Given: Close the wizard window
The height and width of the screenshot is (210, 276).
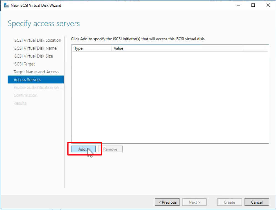Looking at the screenshot, I should coord(268,5).
